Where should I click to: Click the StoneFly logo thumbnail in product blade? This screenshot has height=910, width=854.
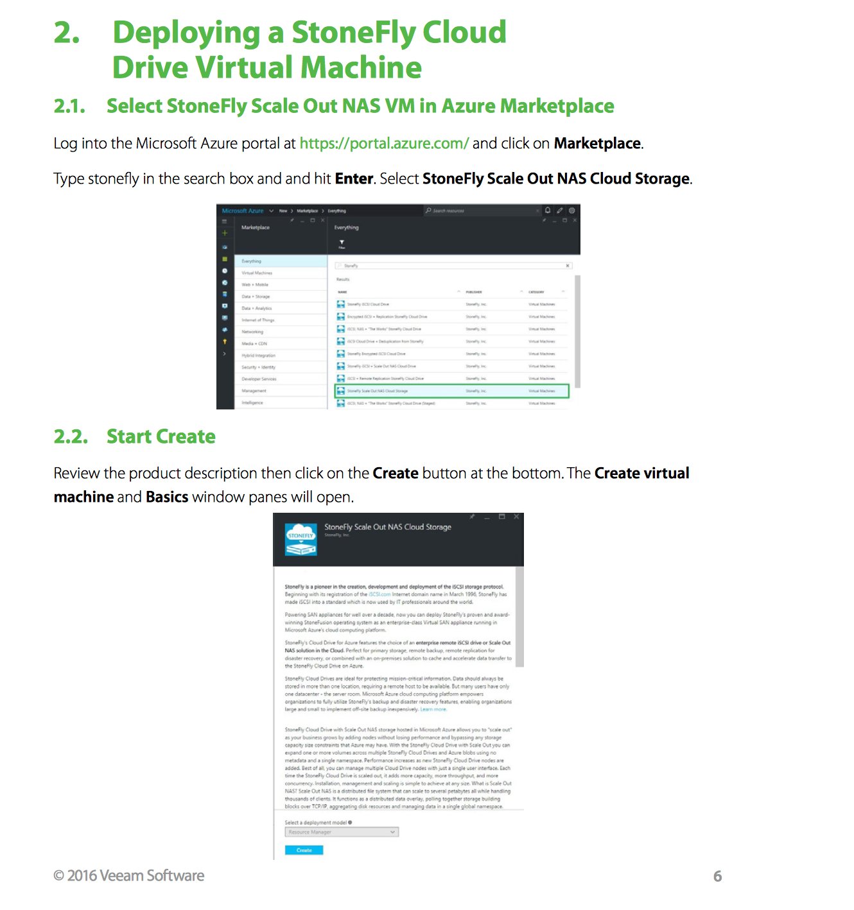(301, 538)
